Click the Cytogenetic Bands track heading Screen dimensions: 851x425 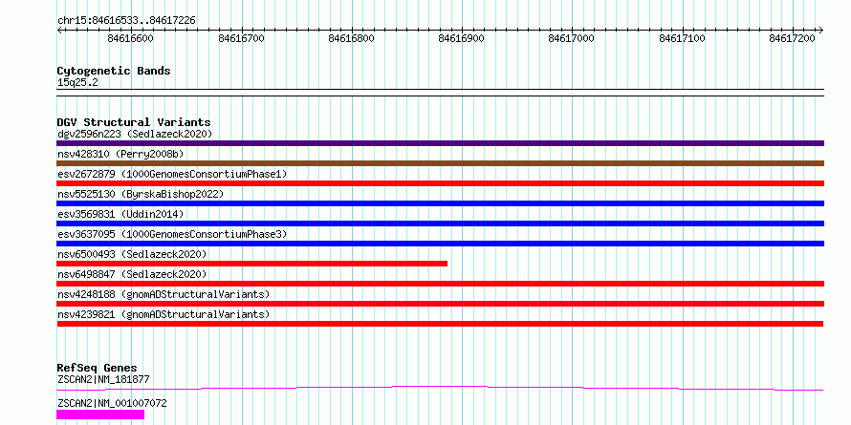tap(114, 71)
